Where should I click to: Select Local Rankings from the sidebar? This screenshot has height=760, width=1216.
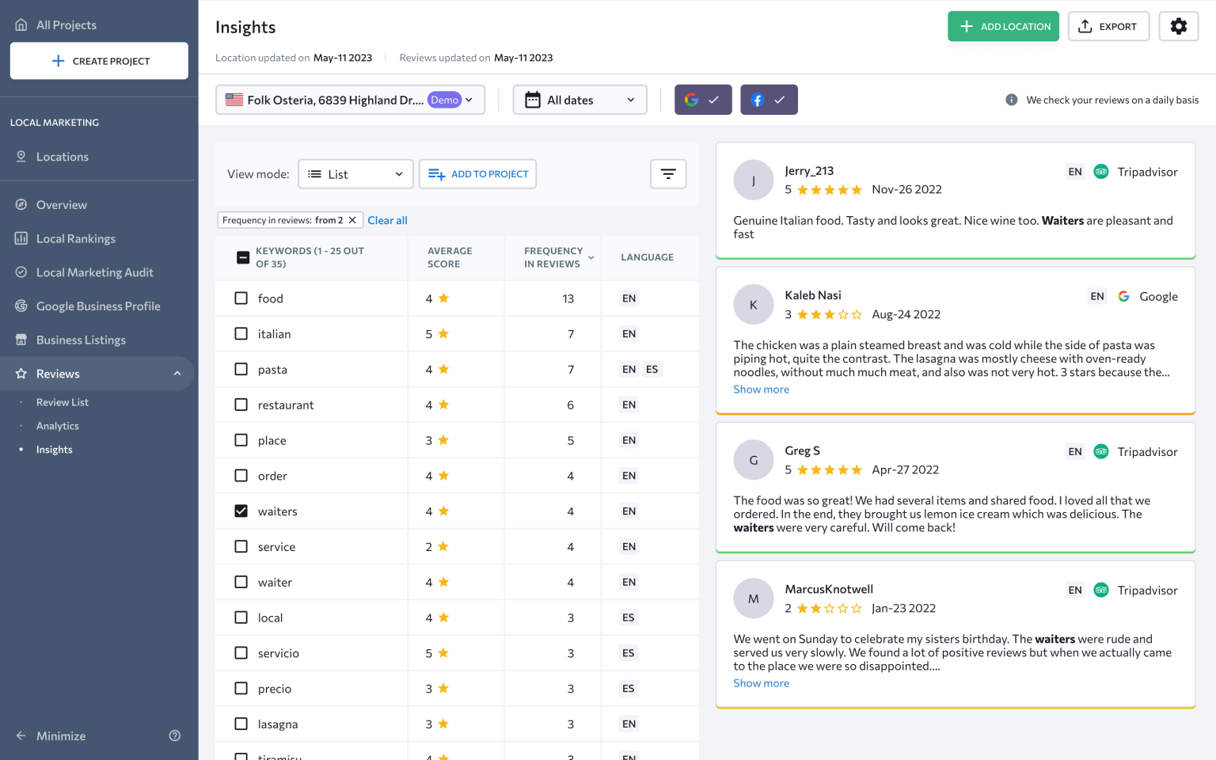pyautogui.click(x=75, y=238)
